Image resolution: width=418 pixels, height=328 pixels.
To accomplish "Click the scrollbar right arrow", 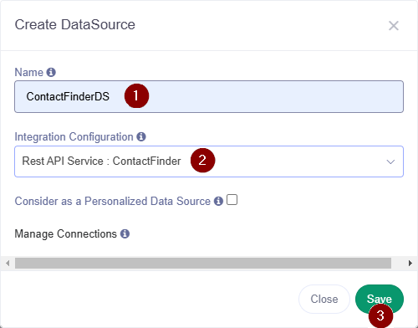I will pos(410,263).
